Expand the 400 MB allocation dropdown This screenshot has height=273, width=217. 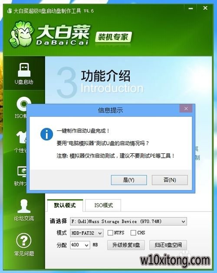[x=80, y=245]
